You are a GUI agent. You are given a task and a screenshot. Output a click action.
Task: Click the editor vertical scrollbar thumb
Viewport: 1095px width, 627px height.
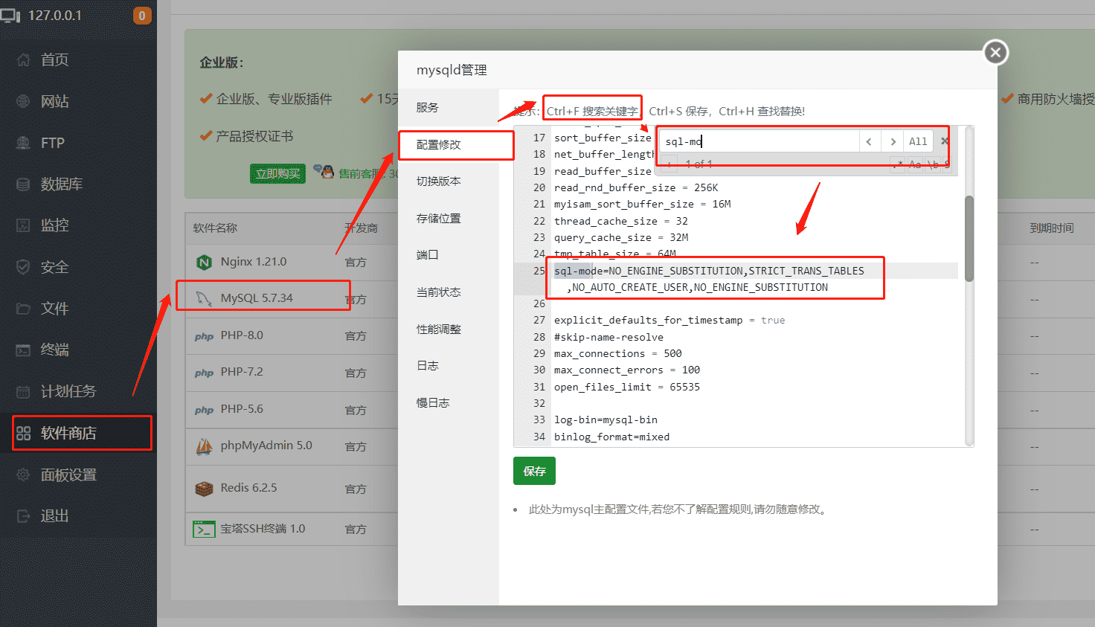(969, 238)
